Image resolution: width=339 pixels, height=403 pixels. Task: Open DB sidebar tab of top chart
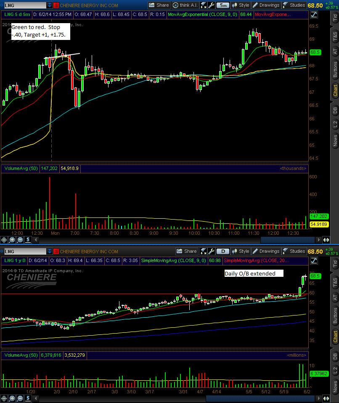point(335,110)
